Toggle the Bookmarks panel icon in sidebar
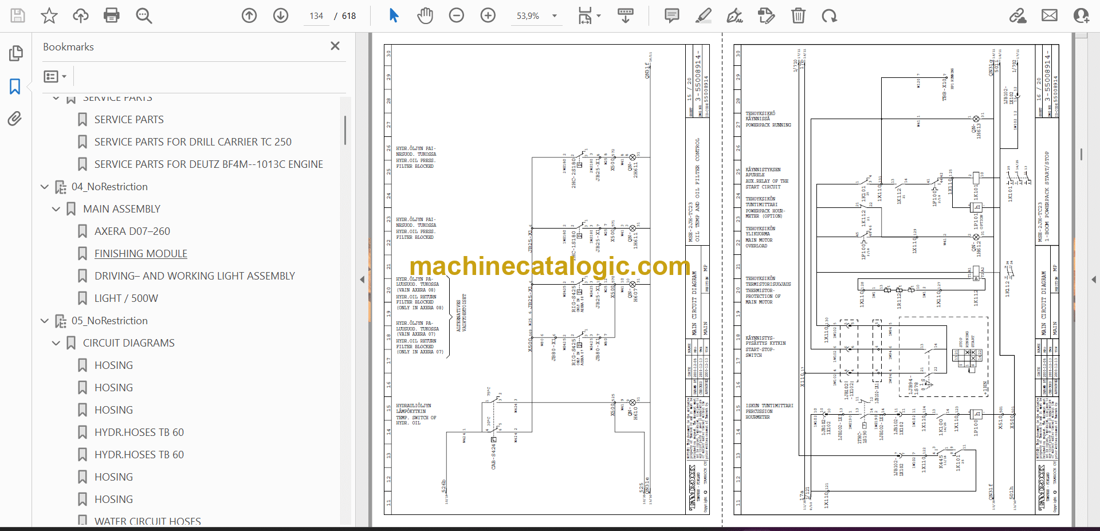 click(15, 86)
